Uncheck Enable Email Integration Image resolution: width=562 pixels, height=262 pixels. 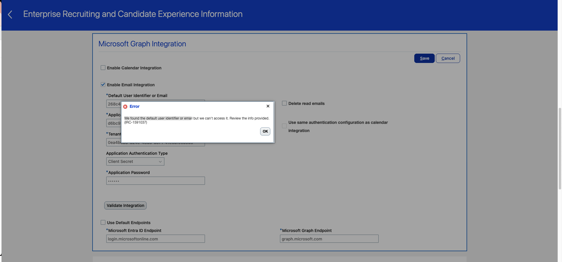pyautogui.click(x=103, y=85)
